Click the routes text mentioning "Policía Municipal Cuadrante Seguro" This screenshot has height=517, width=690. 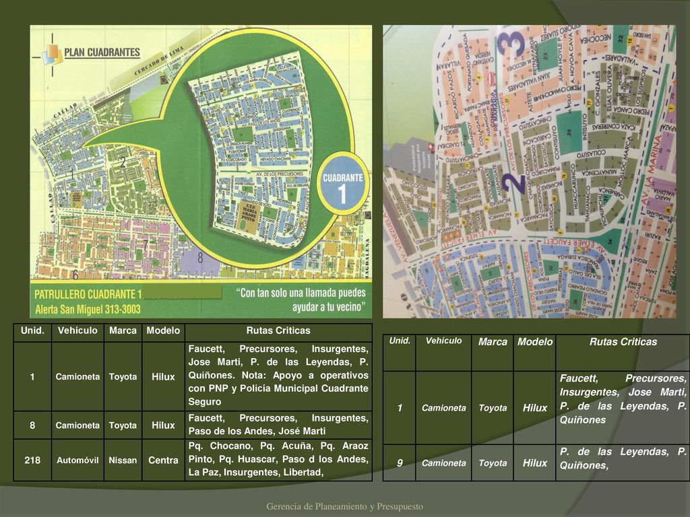click(x=278, y=376)
